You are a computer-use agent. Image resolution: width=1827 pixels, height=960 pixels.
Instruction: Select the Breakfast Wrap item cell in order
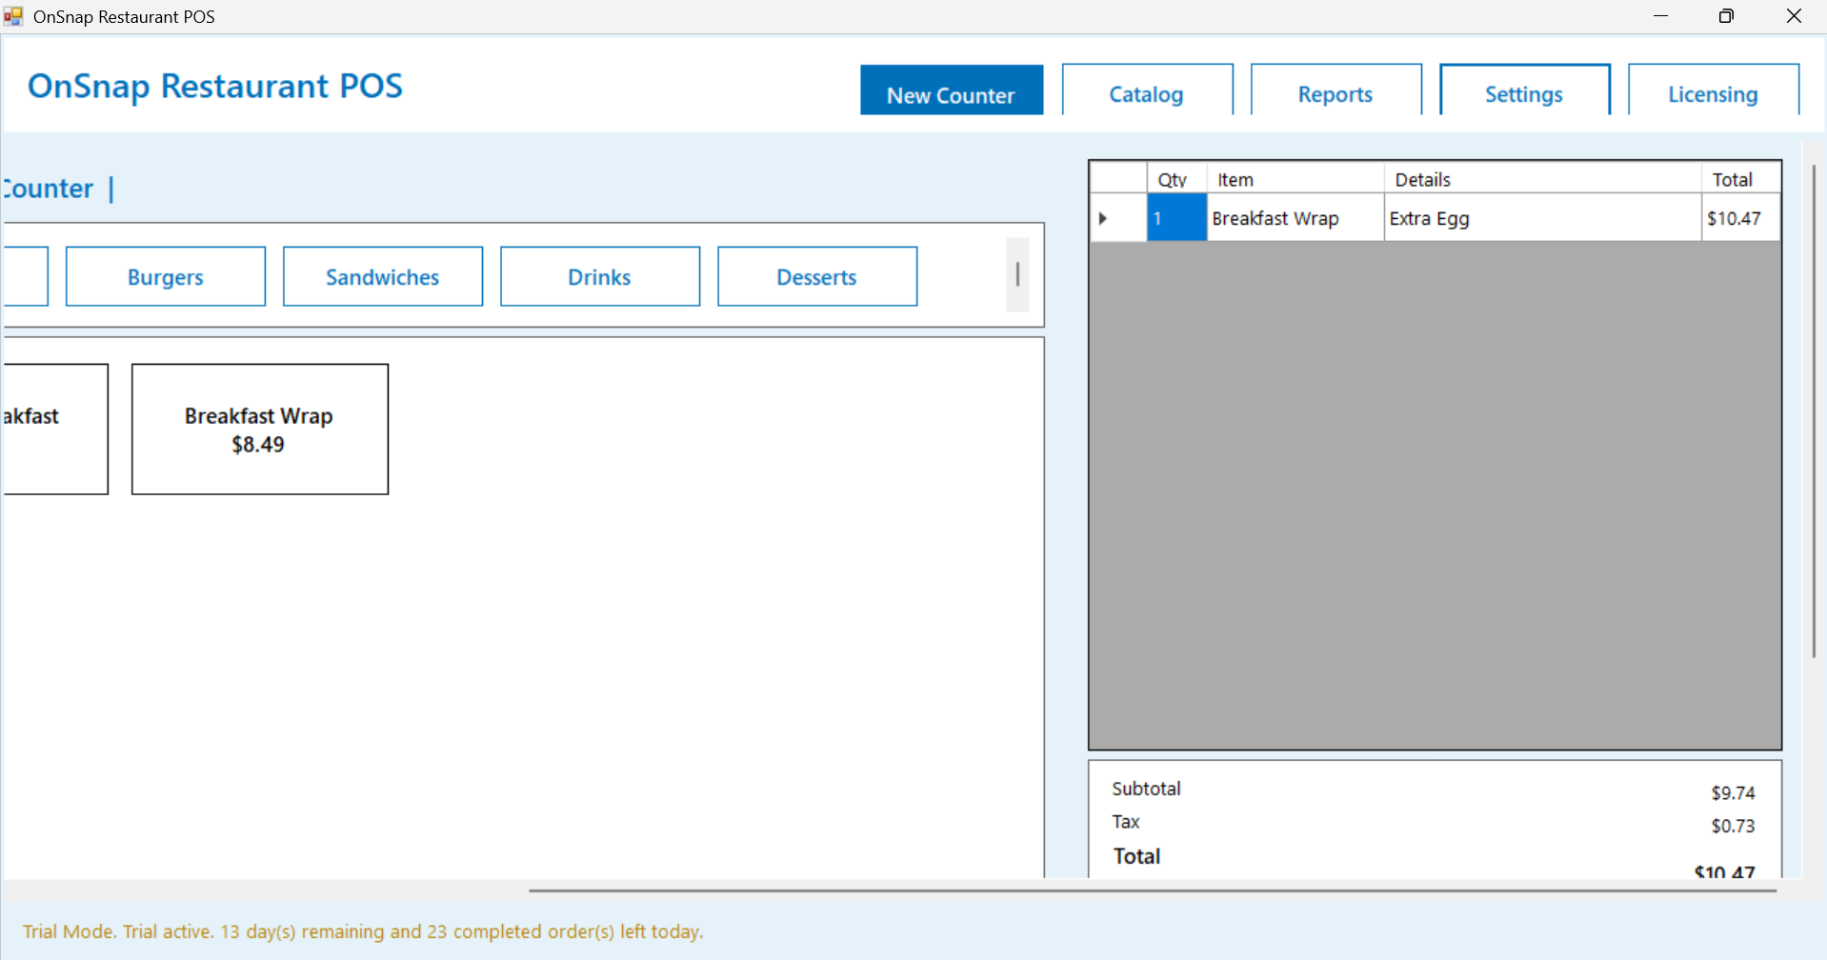pos(1294,218)
